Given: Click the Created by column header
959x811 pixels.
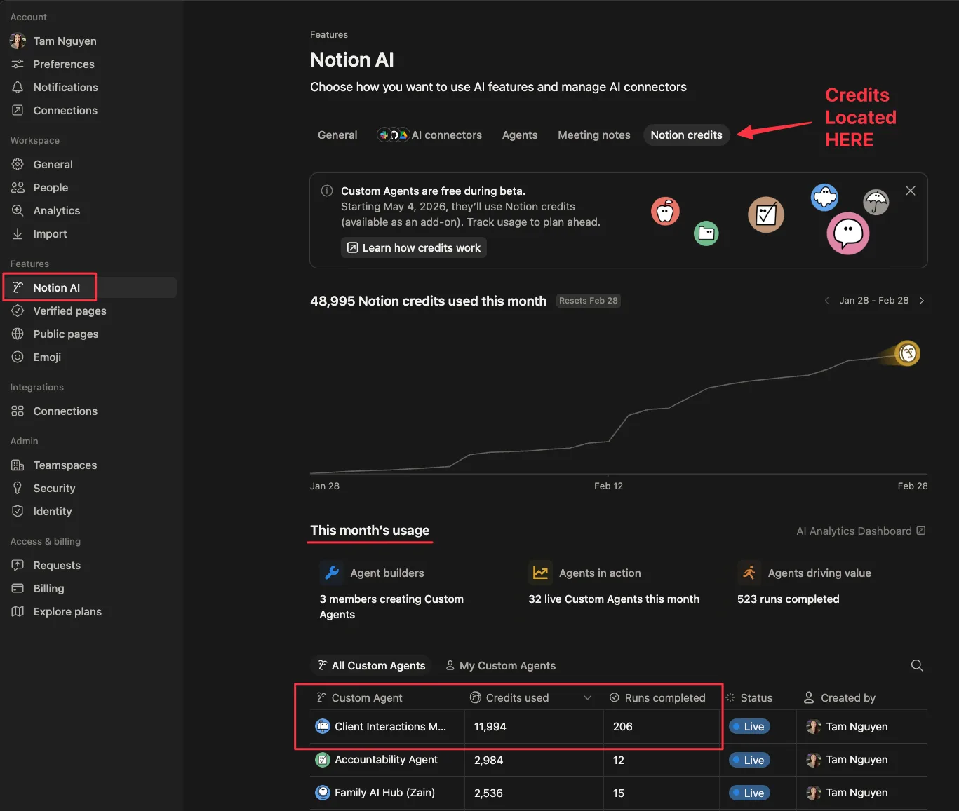Looking at the screenshot, I should click(x=862, y=697).
